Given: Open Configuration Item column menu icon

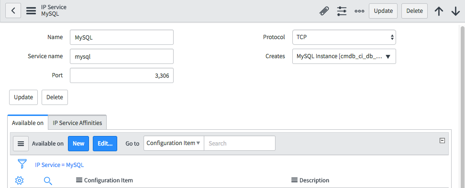Looking at the screenshot, I should pos(79,180).
